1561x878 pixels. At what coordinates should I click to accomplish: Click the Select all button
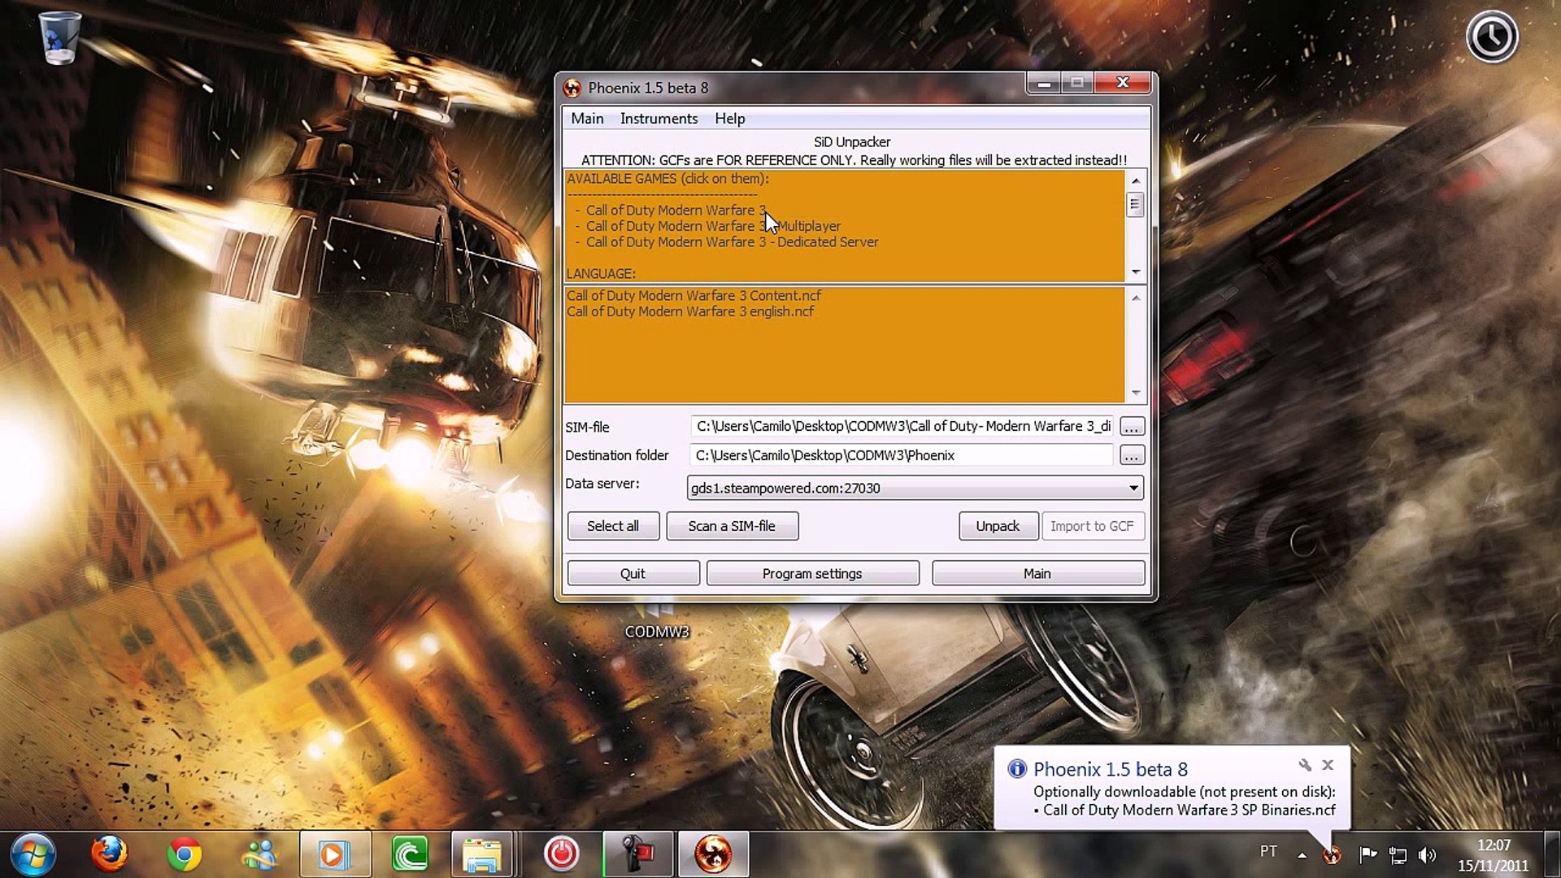point(613,526)
